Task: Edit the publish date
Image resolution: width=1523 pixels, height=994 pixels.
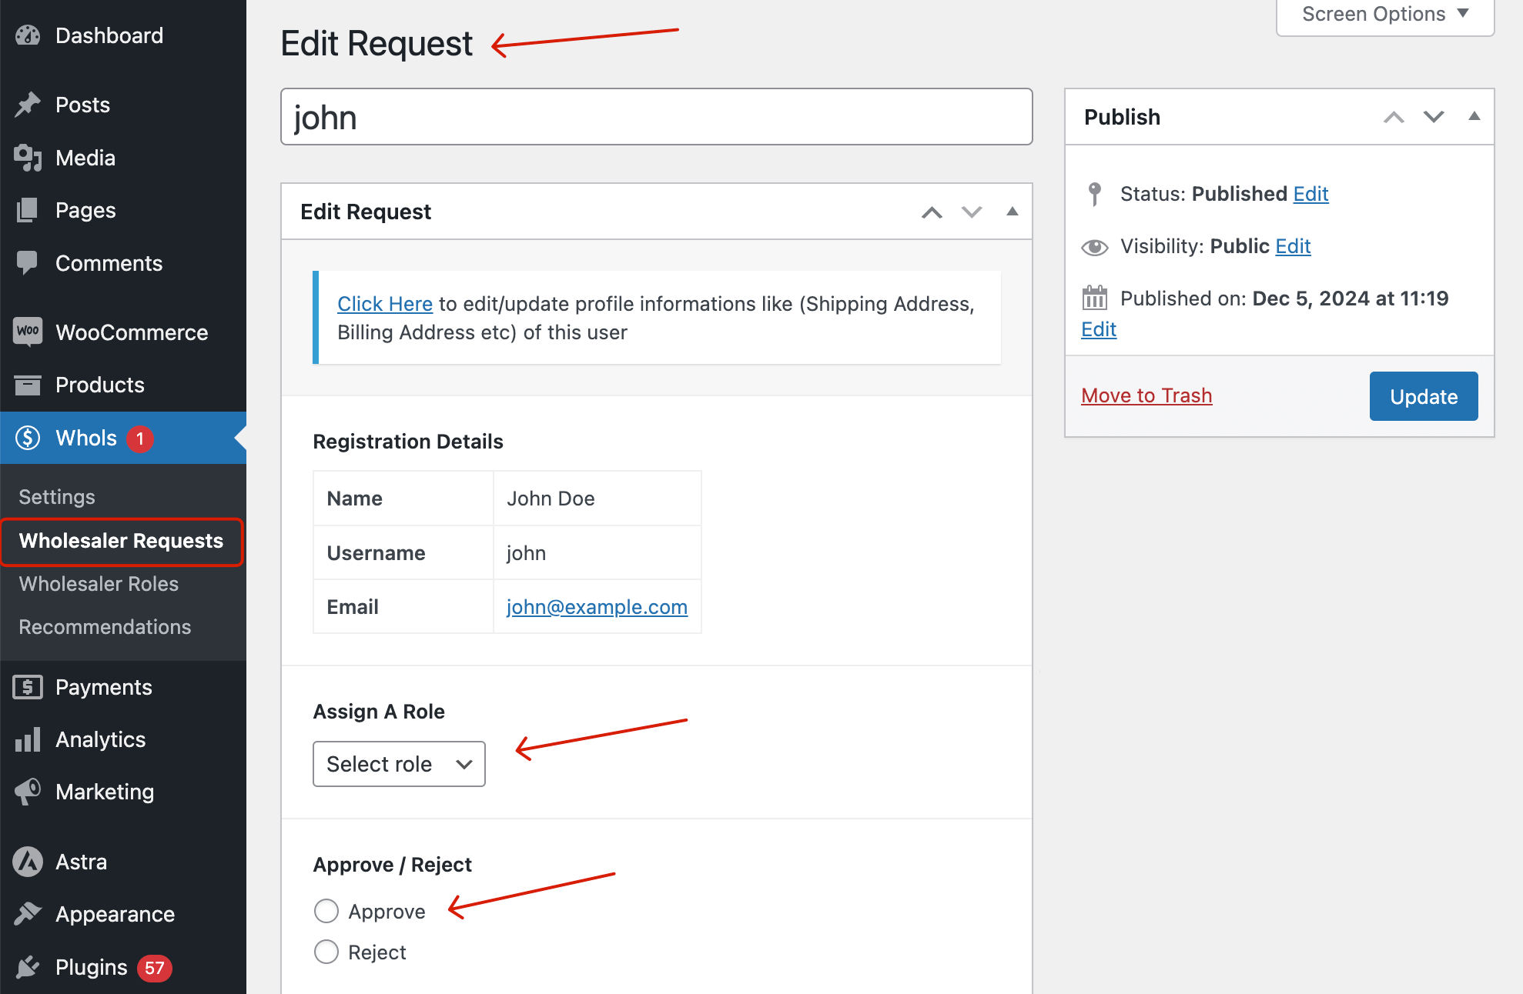Action: (1099, 329)
